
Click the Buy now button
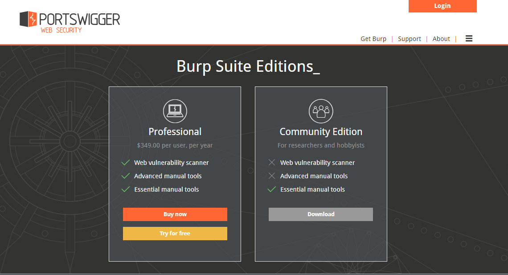pyautogui.click(x=175, y=214)
